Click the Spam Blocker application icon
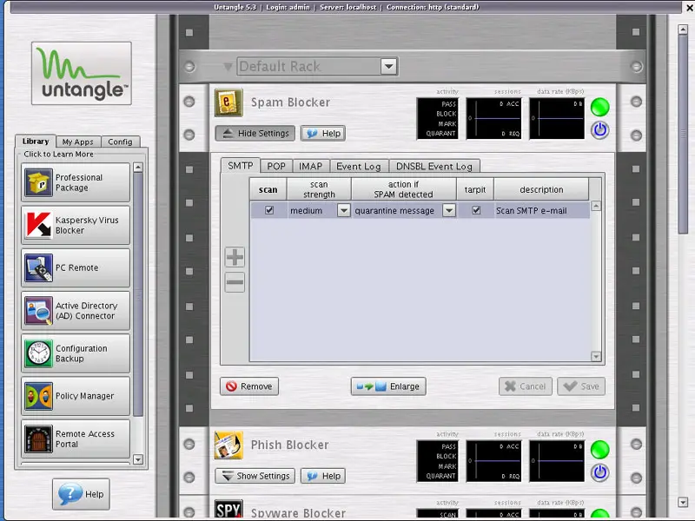Viewport: 695px width, 521px height. tap(228, 102)
